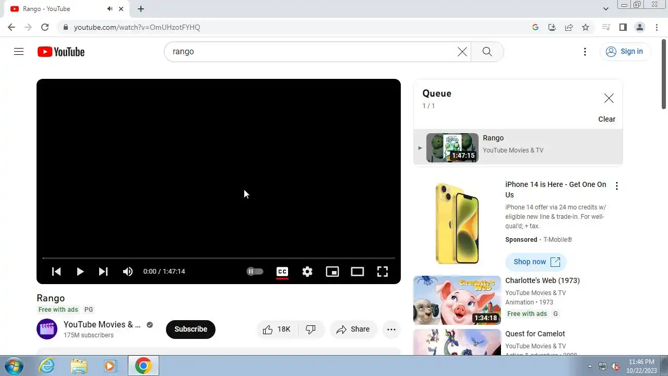
Task: Clear the search box with X icon
Action: point(462,52)
